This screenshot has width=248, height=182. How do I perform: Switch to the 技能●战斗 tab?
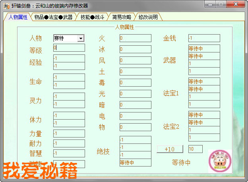click(92, 17)
